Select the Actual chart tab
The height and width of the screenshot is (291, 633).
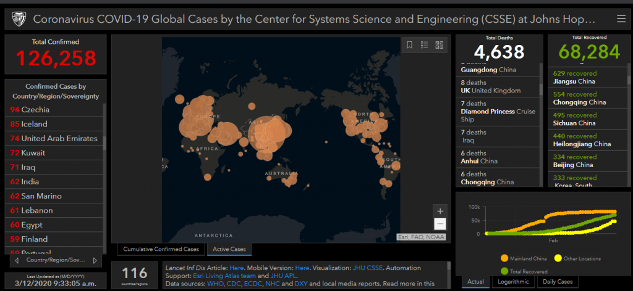coord(475,282)
